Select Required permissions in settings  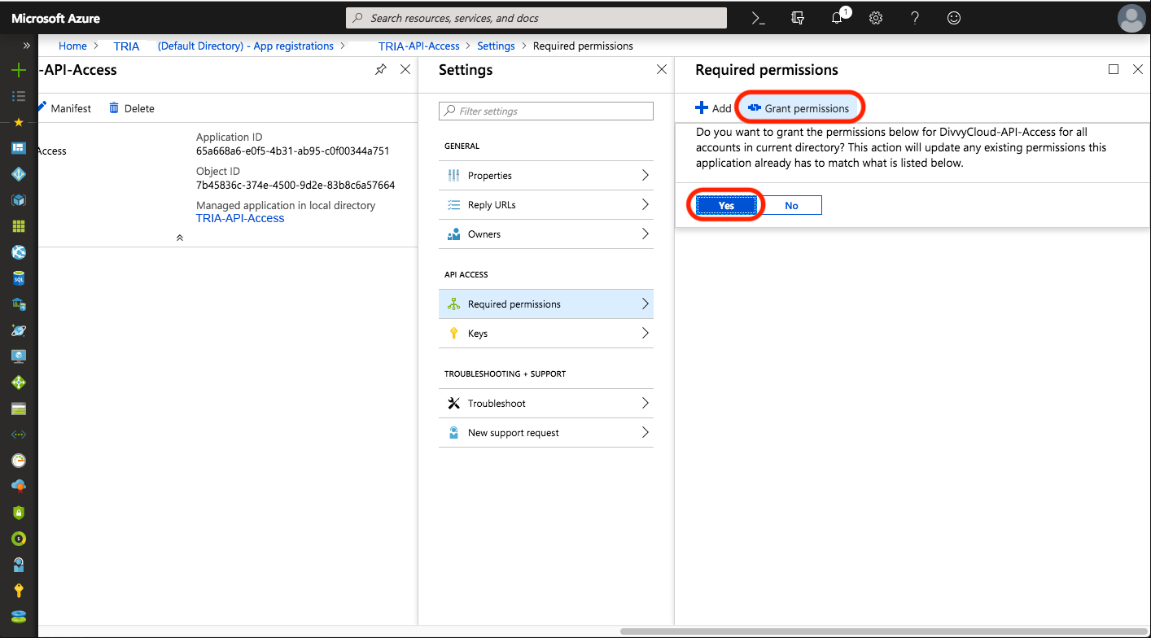click(546, 304)
